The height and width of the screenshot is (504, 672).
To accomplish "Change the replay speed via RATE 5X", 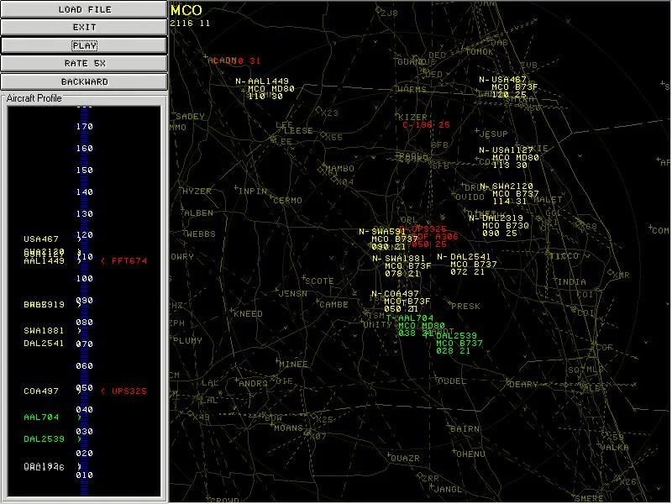I will coord(84,64).
